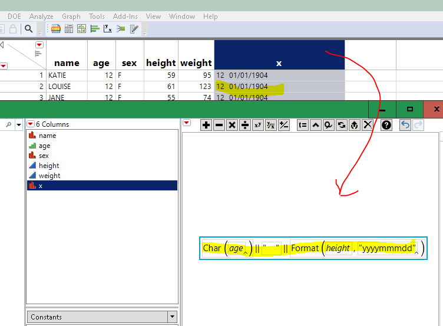This screenshot has width=443, height=326.
Task: Open formula editor help question icon
Action: click(386, 125)
